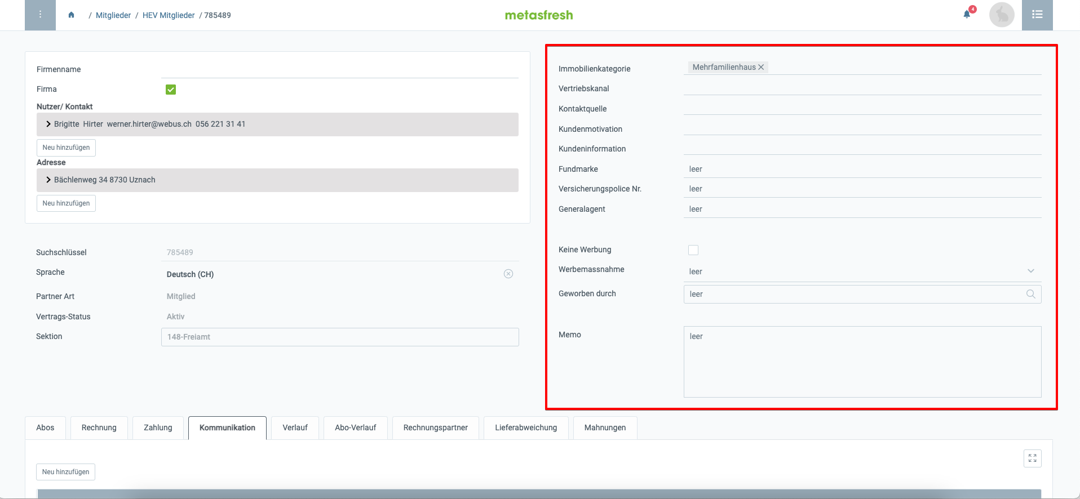Click the Memo text area

click(x=862, y=362)
